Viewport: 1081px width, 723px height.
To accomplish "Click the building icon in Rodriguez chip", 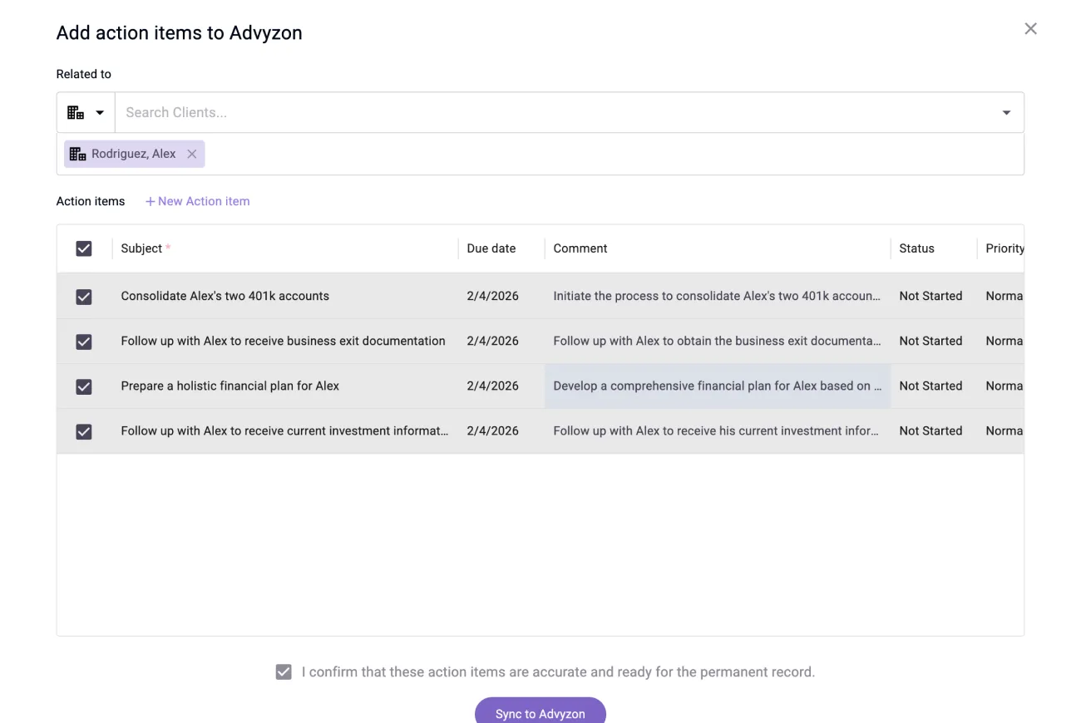I will 78,154.
